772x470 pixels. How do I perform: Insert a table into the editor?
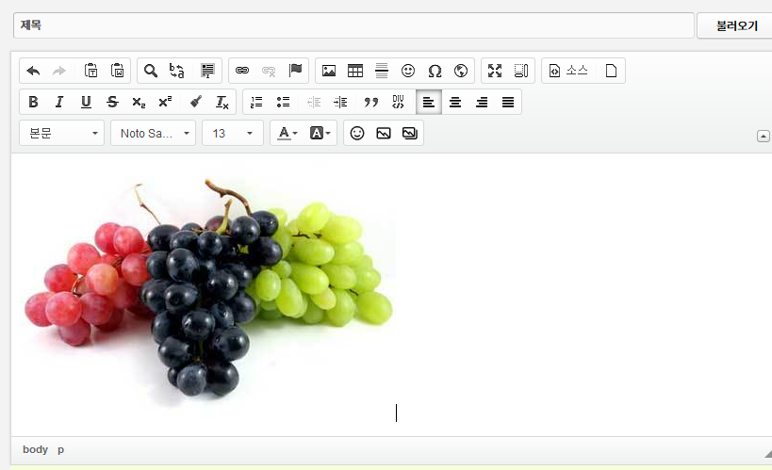pos(355,71)
